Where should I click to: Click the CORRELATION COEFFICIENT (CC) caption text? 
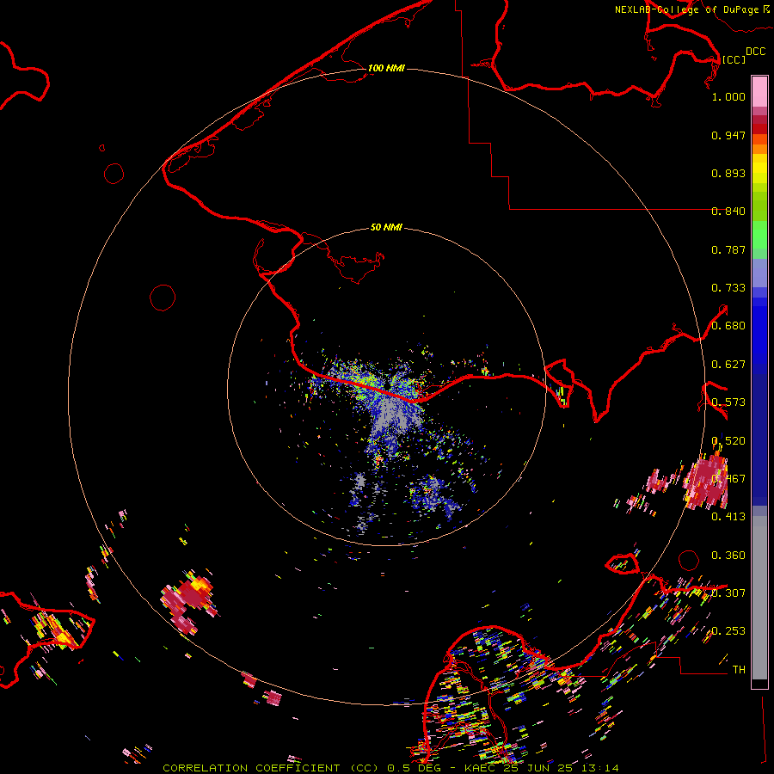coord(271,768)
